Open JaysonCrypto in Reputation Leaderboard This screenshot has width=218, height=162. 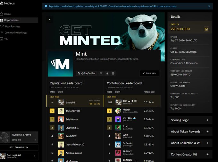pos(75,111)
